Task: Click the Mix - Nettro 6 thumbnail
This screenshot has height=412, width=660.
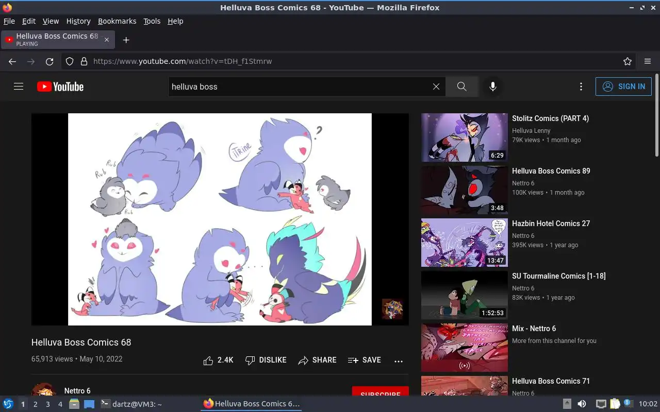Action: click(465, 348)
